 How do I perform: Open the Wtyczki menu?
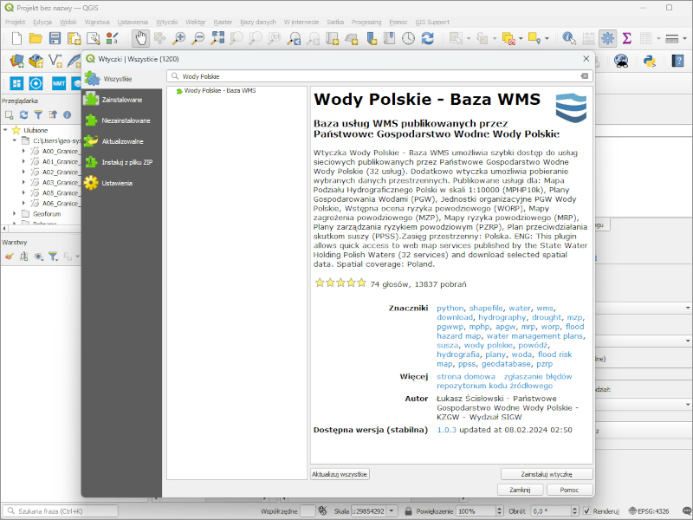point(166,23)
